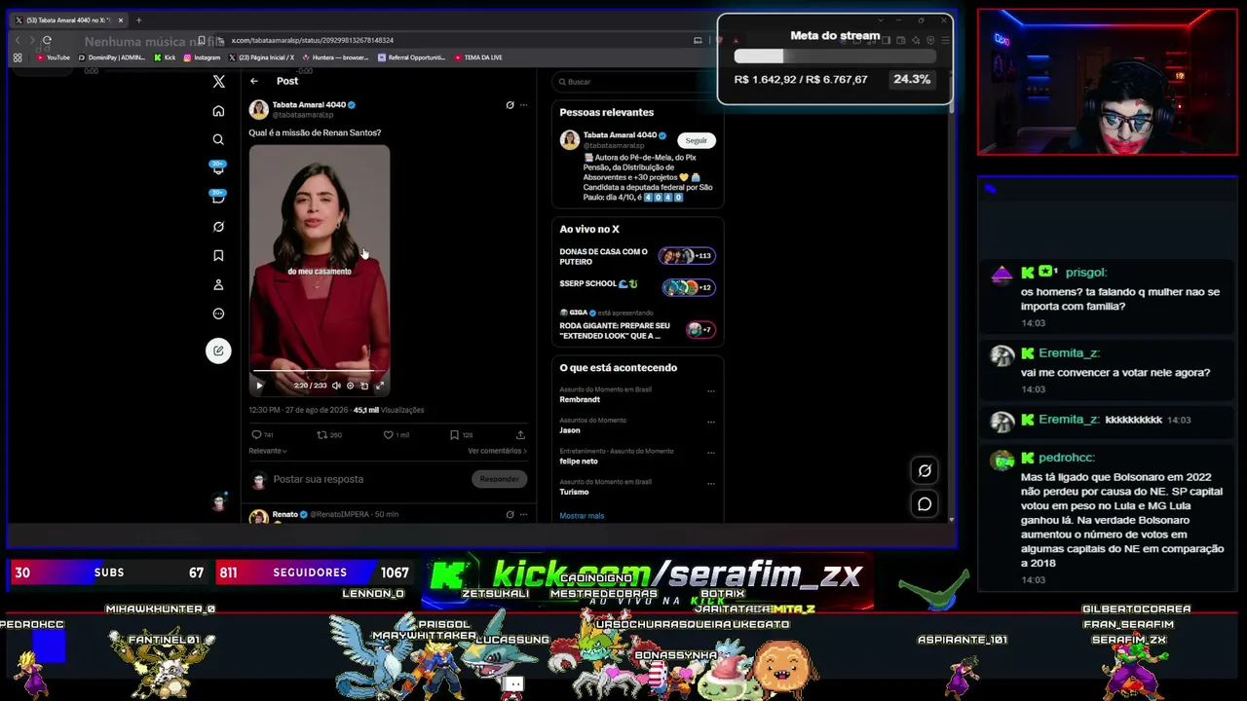Open the DominiPay ADMIN bookmark
Viewport: 1247px width, 701px height.
point(112,57)
